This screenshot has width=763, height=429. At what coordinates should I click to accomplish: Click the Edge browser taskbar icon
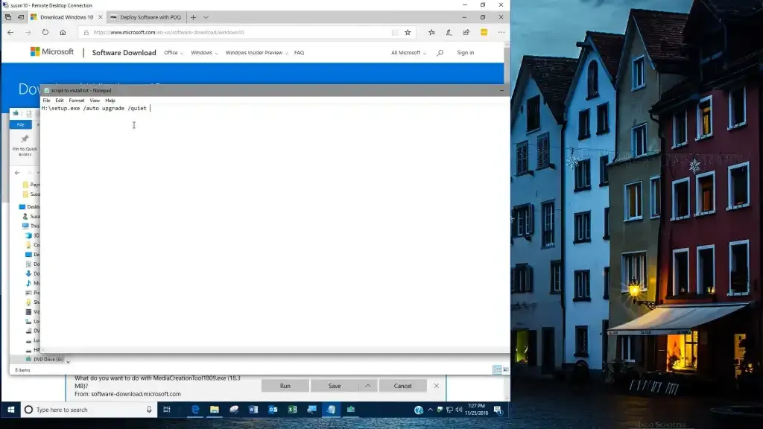point(195,410)
